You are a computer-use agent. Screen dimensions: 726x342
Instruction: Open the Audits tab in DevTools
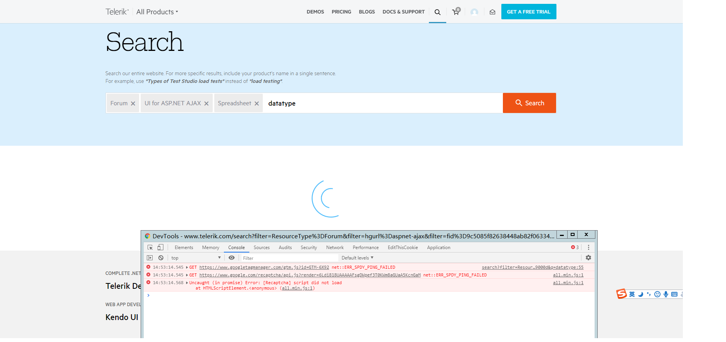286,248
